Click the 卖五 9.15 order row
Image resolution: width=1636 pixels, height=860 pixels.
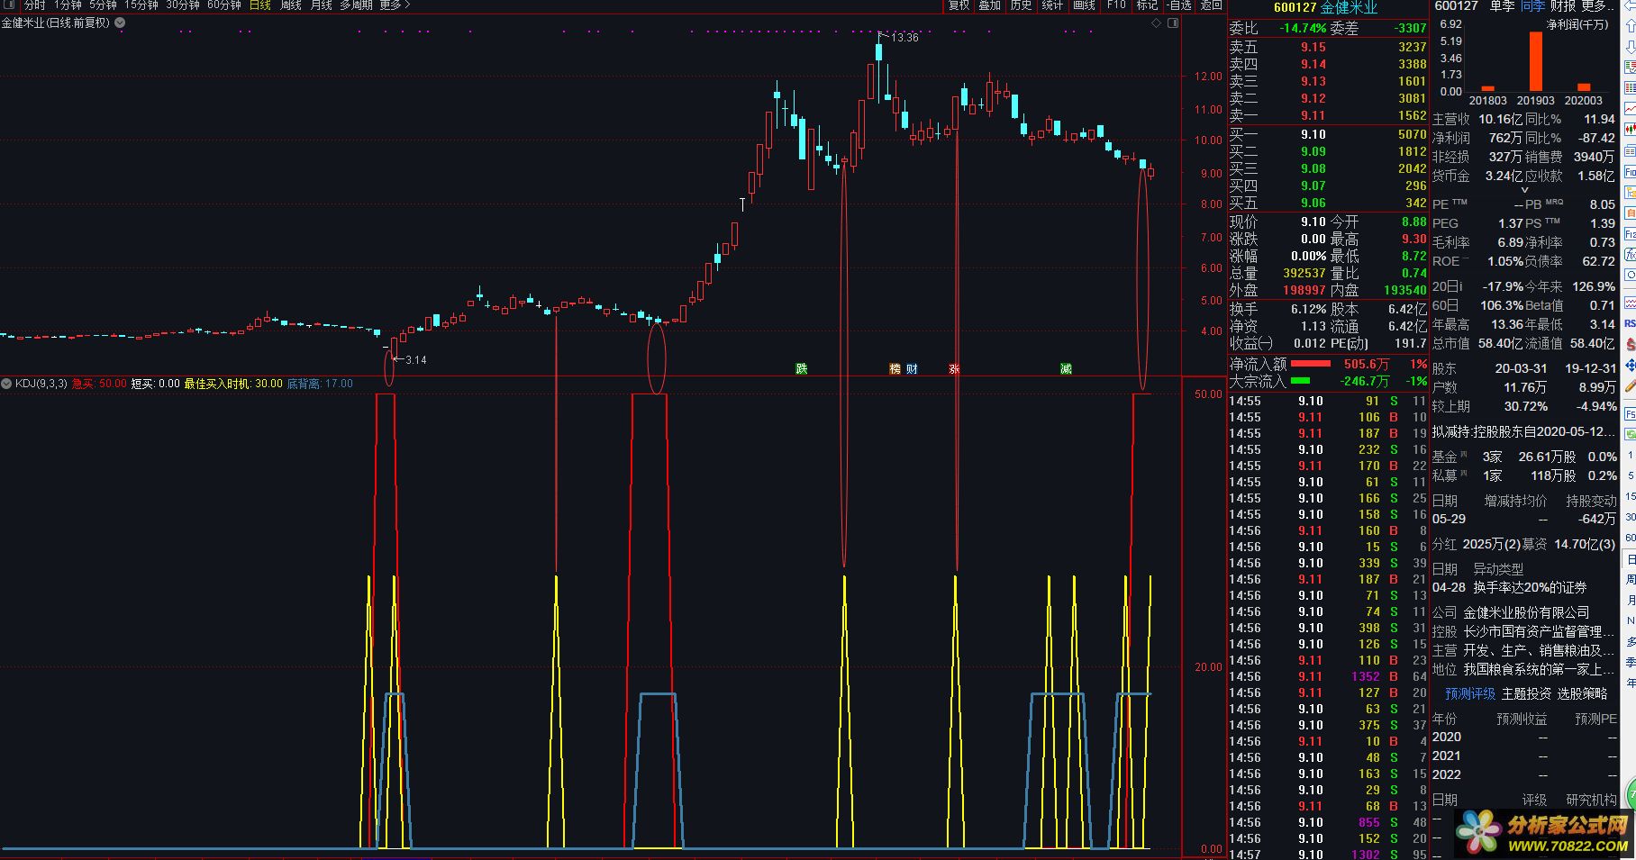1329,47
